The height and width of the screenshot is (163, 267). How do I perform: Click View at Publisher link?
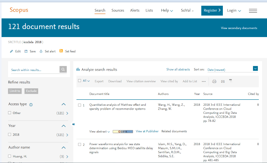(x=147, y=131)
